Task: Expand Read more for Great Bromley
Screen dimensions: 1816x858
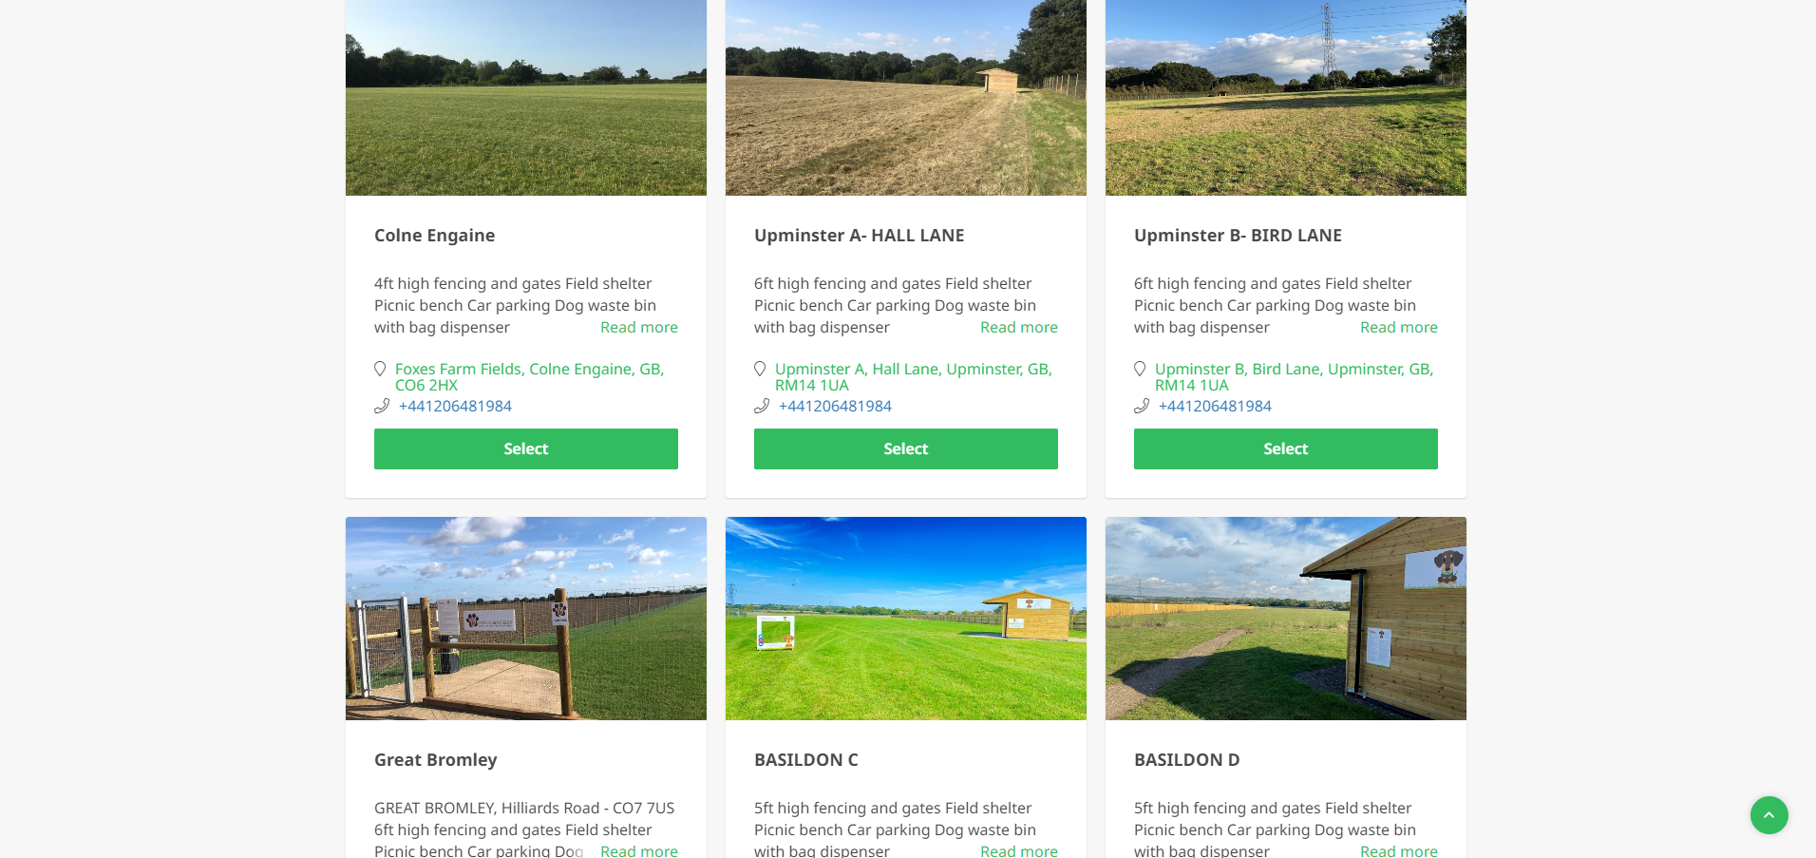Action: (x=639, y=850)
